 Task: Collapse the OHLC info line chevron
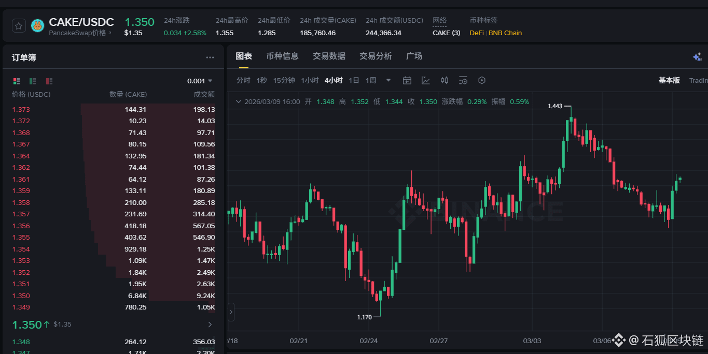(239, 101)
